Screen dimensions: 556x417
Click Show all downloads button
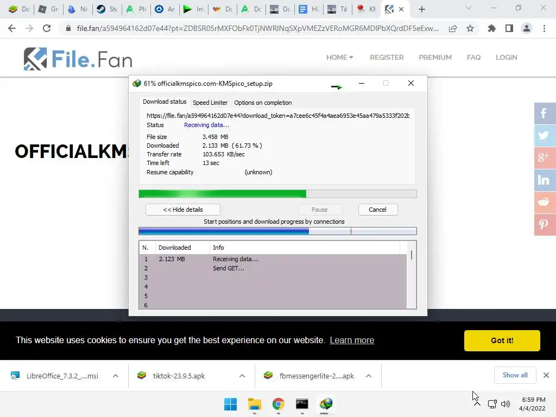coord(515,375)
